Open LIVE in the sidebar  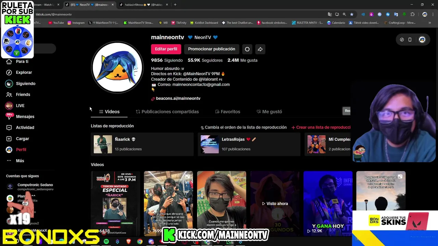(15, 106)
